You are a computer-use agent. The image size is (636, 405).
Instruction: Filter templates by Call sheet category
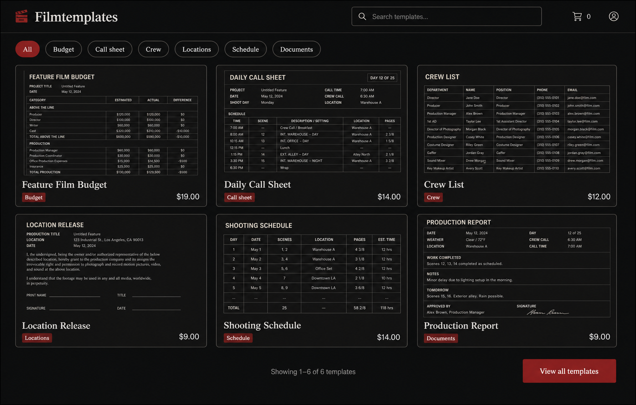[x=110, y=49]
